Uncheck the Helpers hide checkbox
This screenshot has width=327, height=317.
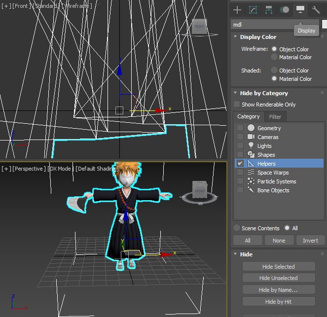(240, 163)
